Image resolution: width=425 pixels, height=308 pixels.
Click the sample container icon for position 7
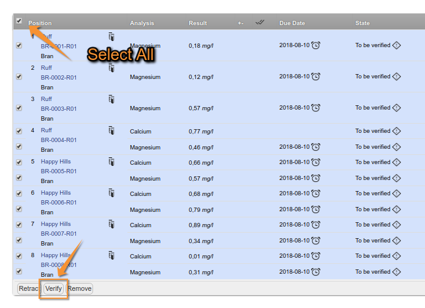pyautogui.click(x=111, y=224)
